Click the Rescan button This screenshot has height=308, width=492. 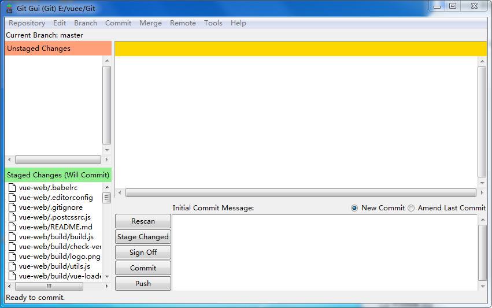coord(143,221)
